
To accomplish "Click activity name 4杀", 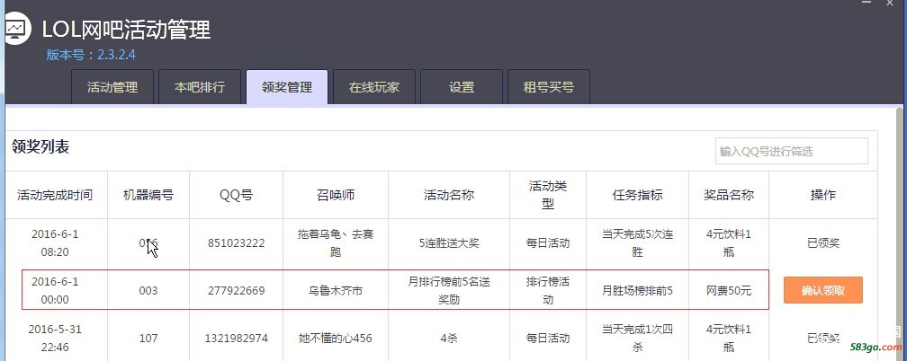I will tap(449, 338).
